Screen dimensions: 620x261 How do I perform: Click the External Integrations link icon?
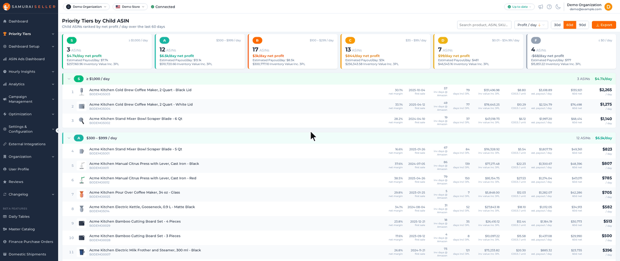click(5, 144)
